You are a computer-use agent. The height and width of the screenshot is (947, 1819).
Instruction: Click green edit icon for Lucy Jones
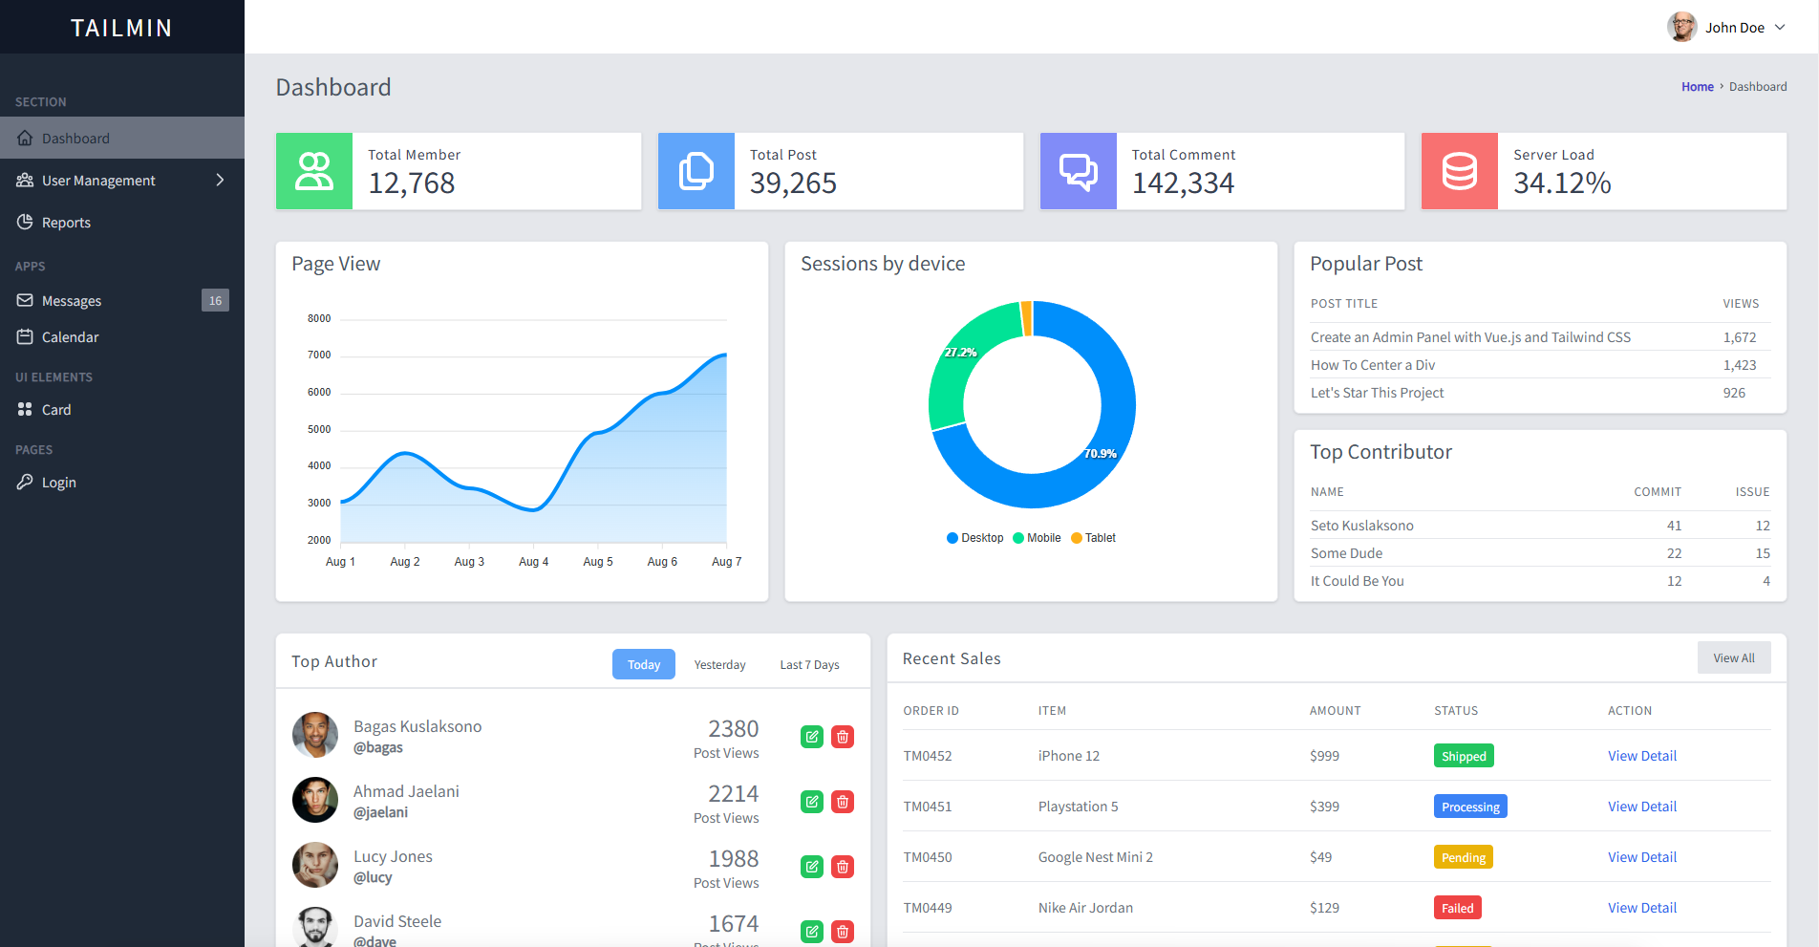(x=812, y=867)
